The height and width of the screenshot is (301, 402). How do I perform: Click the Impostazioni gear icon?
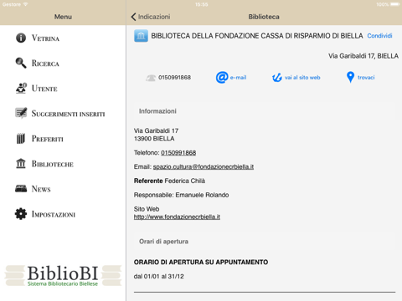coord(21,214)
